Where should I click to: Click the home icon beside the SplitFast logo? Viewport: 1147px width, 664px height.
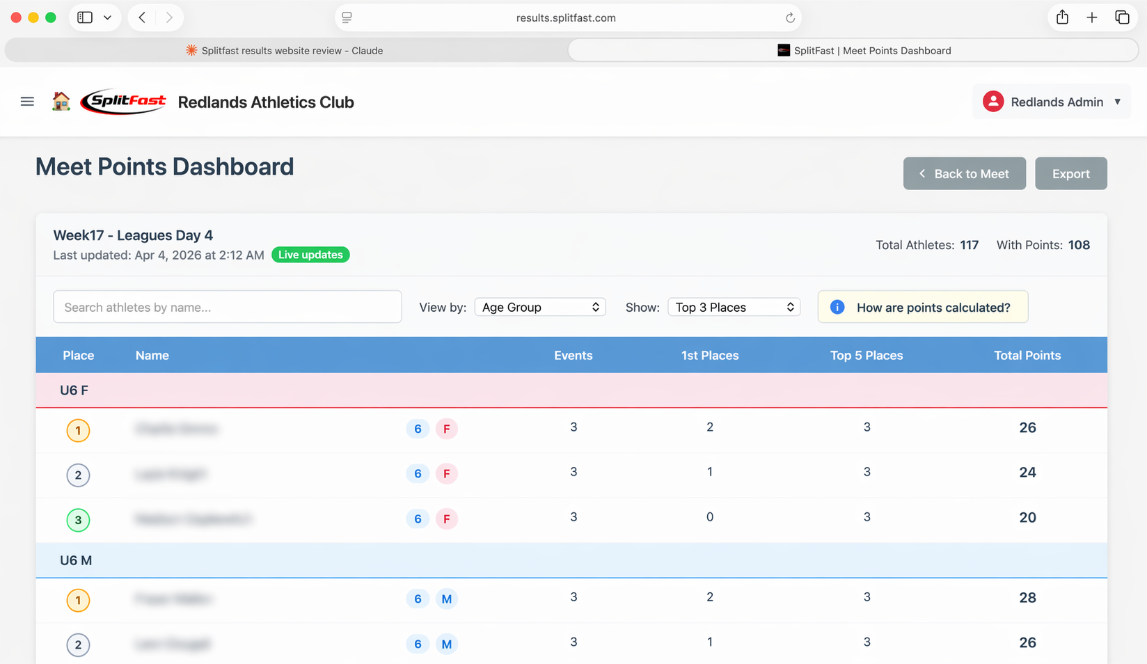61,101
